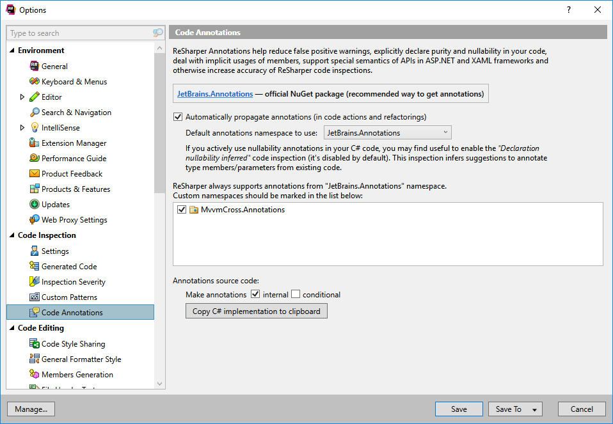Image resolution: width=613 pixels, height=424 pixels.
Task: Collapse the Code Editing section
Action: (12, 327)
